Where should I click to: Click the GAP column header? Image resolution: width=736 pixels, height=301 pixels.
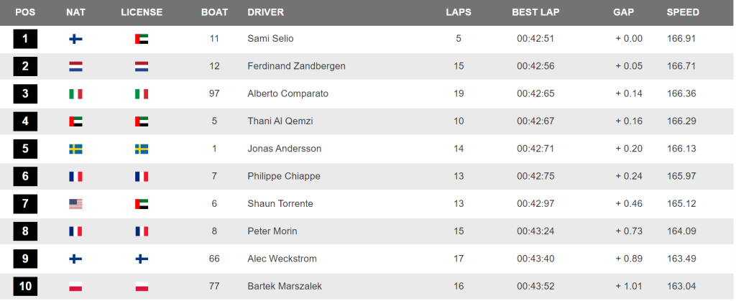click(x=623, y=13)
